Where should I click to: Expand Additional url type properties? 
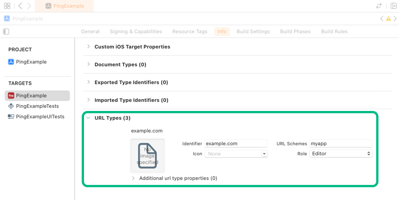point(133,178)
